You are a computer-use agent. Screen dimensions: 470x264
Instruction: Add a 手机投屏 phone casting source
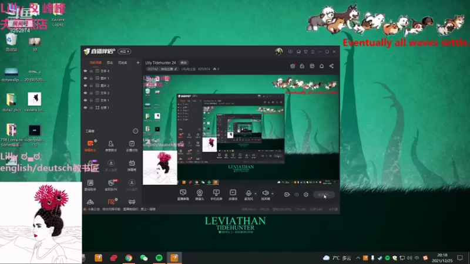216,195
